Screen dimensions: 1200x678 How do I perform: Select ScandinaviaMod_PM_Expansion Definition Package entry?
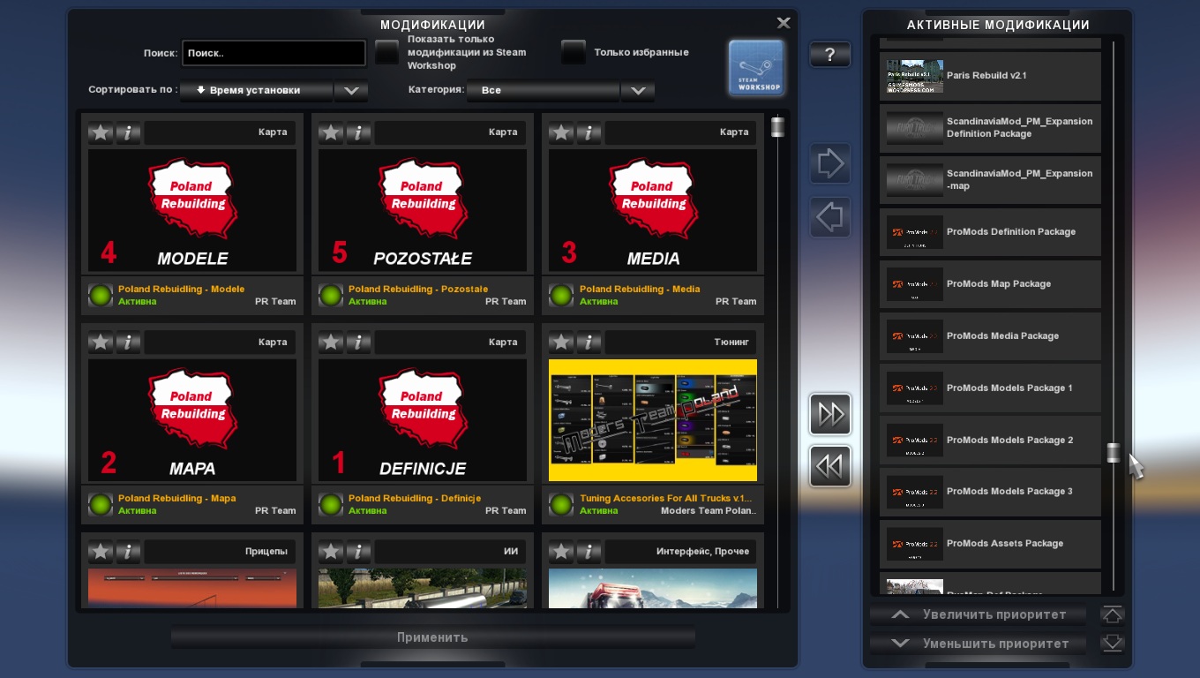point(990,128)
